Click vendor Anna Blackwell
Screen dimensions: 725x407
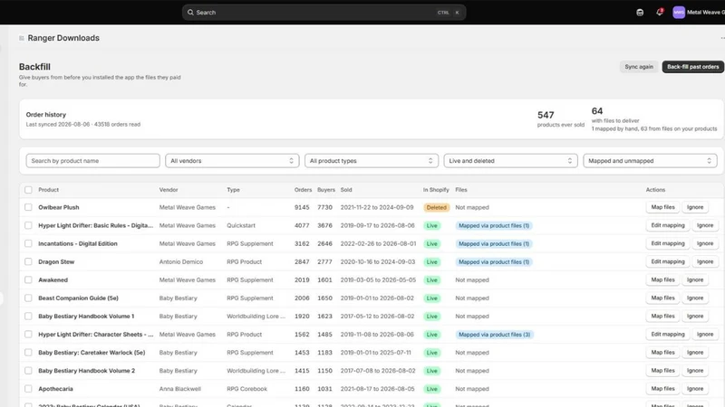click(x=179, y=389)
